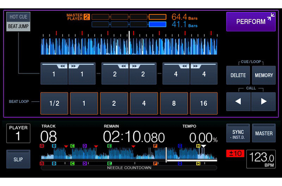Viewport: 282px width, 186px height.
Task: Activate the 2 beat loop pad
Action: tap(114, 103)
